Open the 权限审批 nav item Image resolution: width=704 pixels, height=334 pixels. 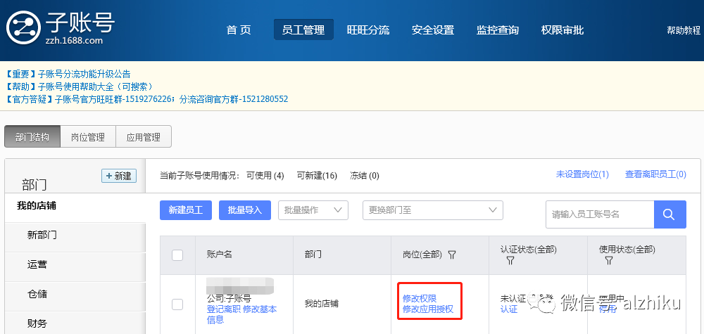point(562,30)
